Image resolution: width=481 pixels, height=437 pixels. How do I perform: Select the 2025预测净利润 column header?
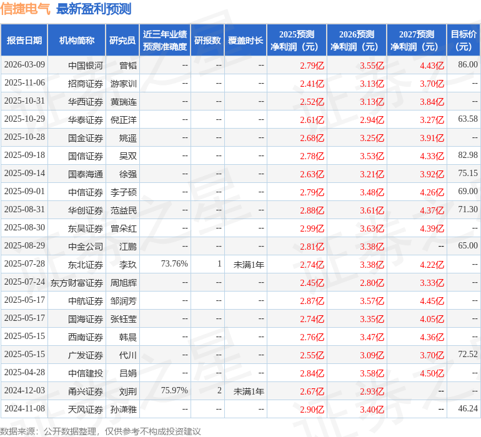[x=297, y=40]
